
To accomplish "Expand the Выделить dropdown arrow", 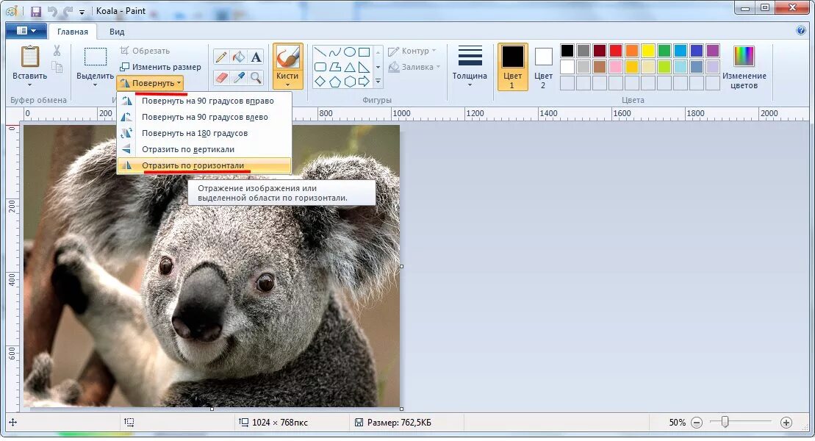I will (x=95, y=85).
